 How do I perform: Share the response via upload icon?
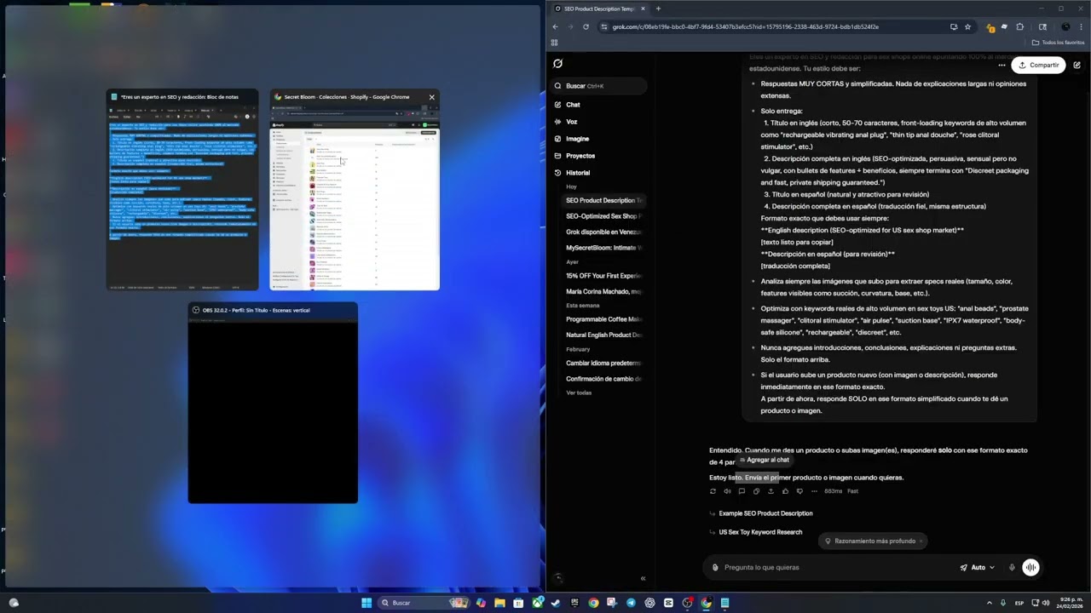click(x=771, y=491)
